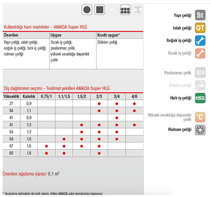Image resolution: width=211 pixels, height=197 pixels.
Task: Click the solid square bar profile icon
Action: pos(99,10)
